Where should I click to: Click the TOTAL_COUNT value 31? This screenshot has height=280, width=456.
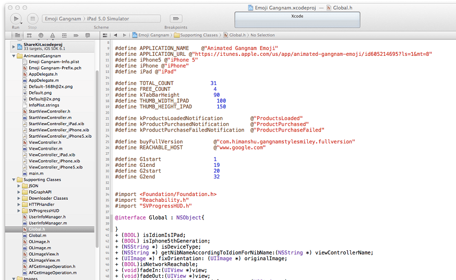coord(213,83)
